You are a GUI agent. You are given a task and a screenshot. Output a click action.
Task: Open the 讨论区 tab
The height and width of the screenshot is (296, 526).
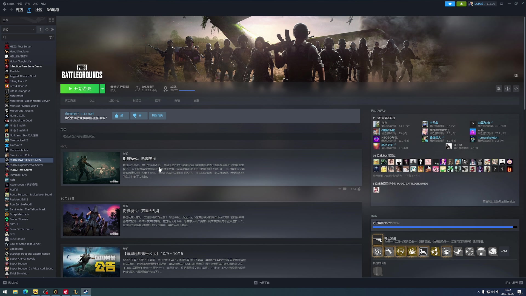point(137,101)
